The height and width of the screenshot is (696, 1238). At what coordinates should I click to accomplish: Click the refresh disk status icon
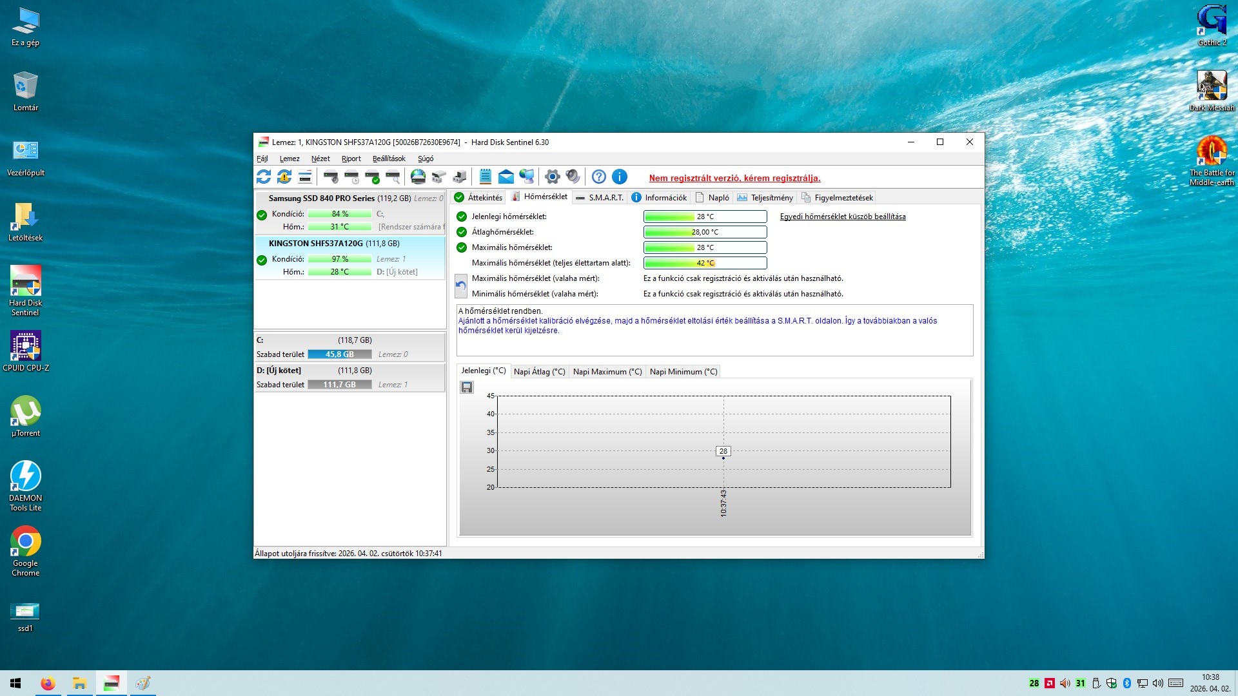(264, 177)
